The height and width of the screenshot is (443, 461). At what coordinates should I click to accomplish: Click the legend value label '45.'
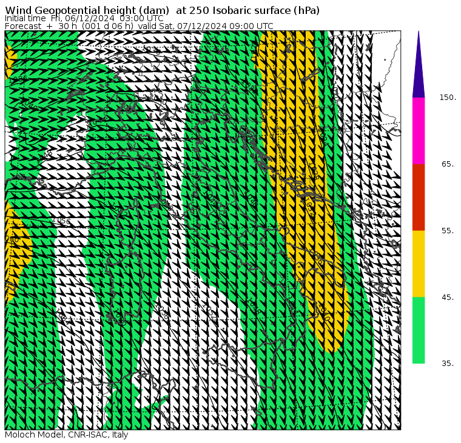pos(448,298)
